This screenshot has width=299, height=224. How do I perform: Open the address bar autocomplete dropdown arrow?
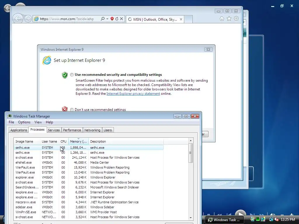pos(107,19)
